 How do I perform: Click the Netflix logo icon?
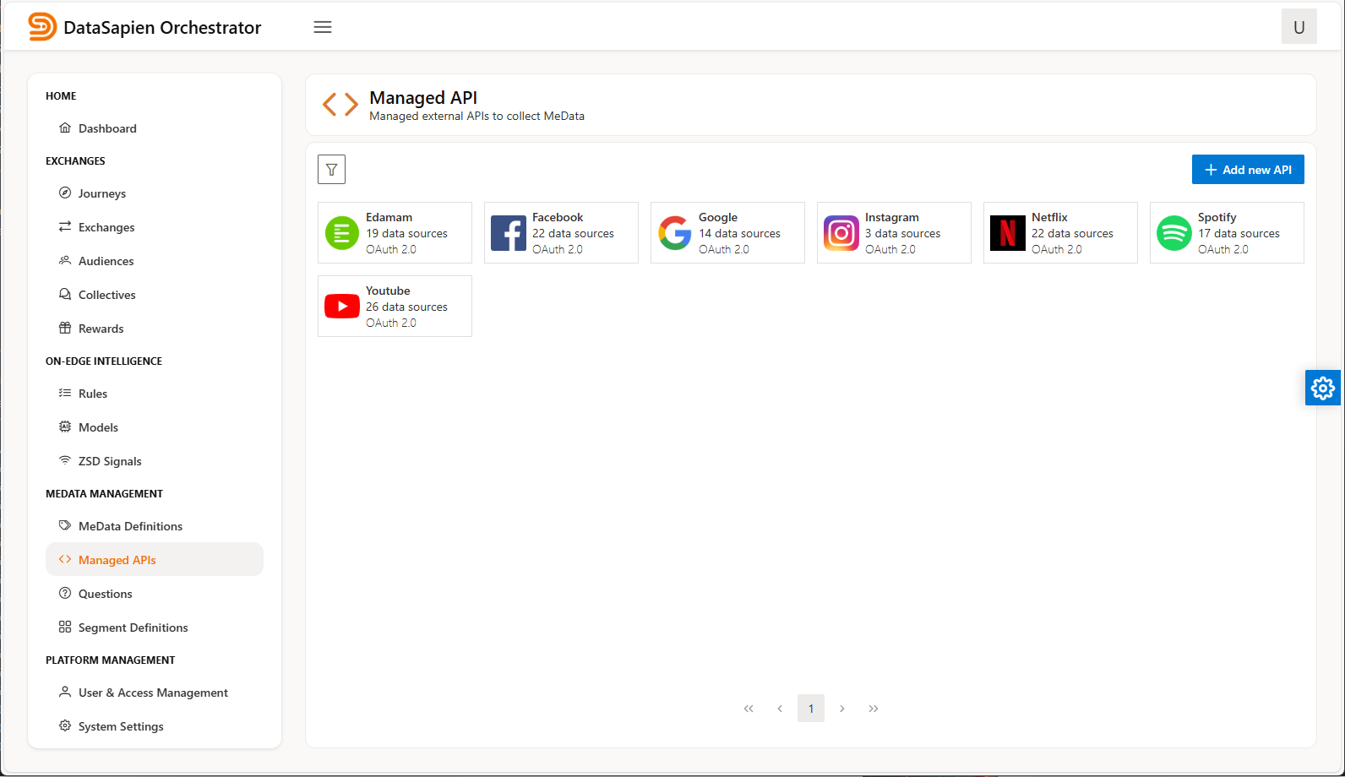(x=1008, y=233)
